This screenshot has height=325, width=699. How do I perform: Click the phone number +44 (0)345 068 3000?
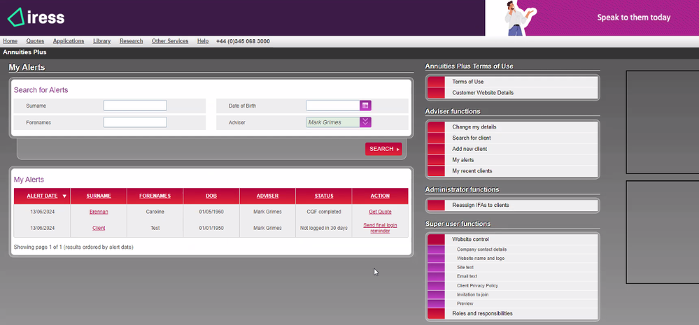243,41
